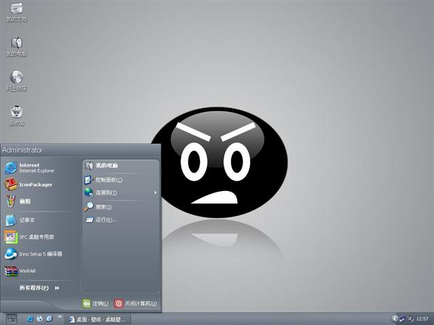Expand 所有程序(P) all programs list
The image size is (434, 325).
point(39,288)
